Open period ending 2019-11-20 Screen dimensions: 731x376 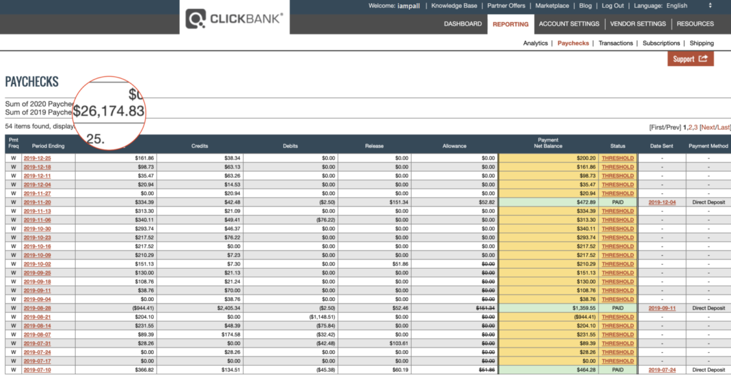37,202
